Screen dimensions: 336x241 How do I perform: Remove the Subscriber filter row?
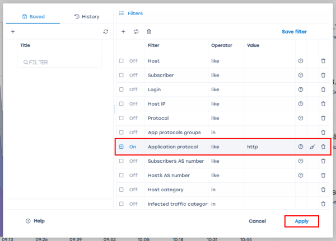[323, 75]
